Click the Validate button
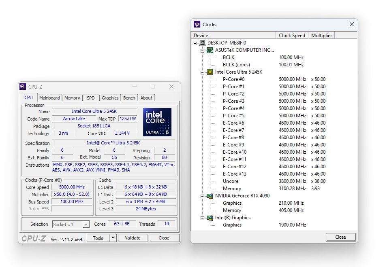Viewport: 385px width, 267px height. [133, 238]
